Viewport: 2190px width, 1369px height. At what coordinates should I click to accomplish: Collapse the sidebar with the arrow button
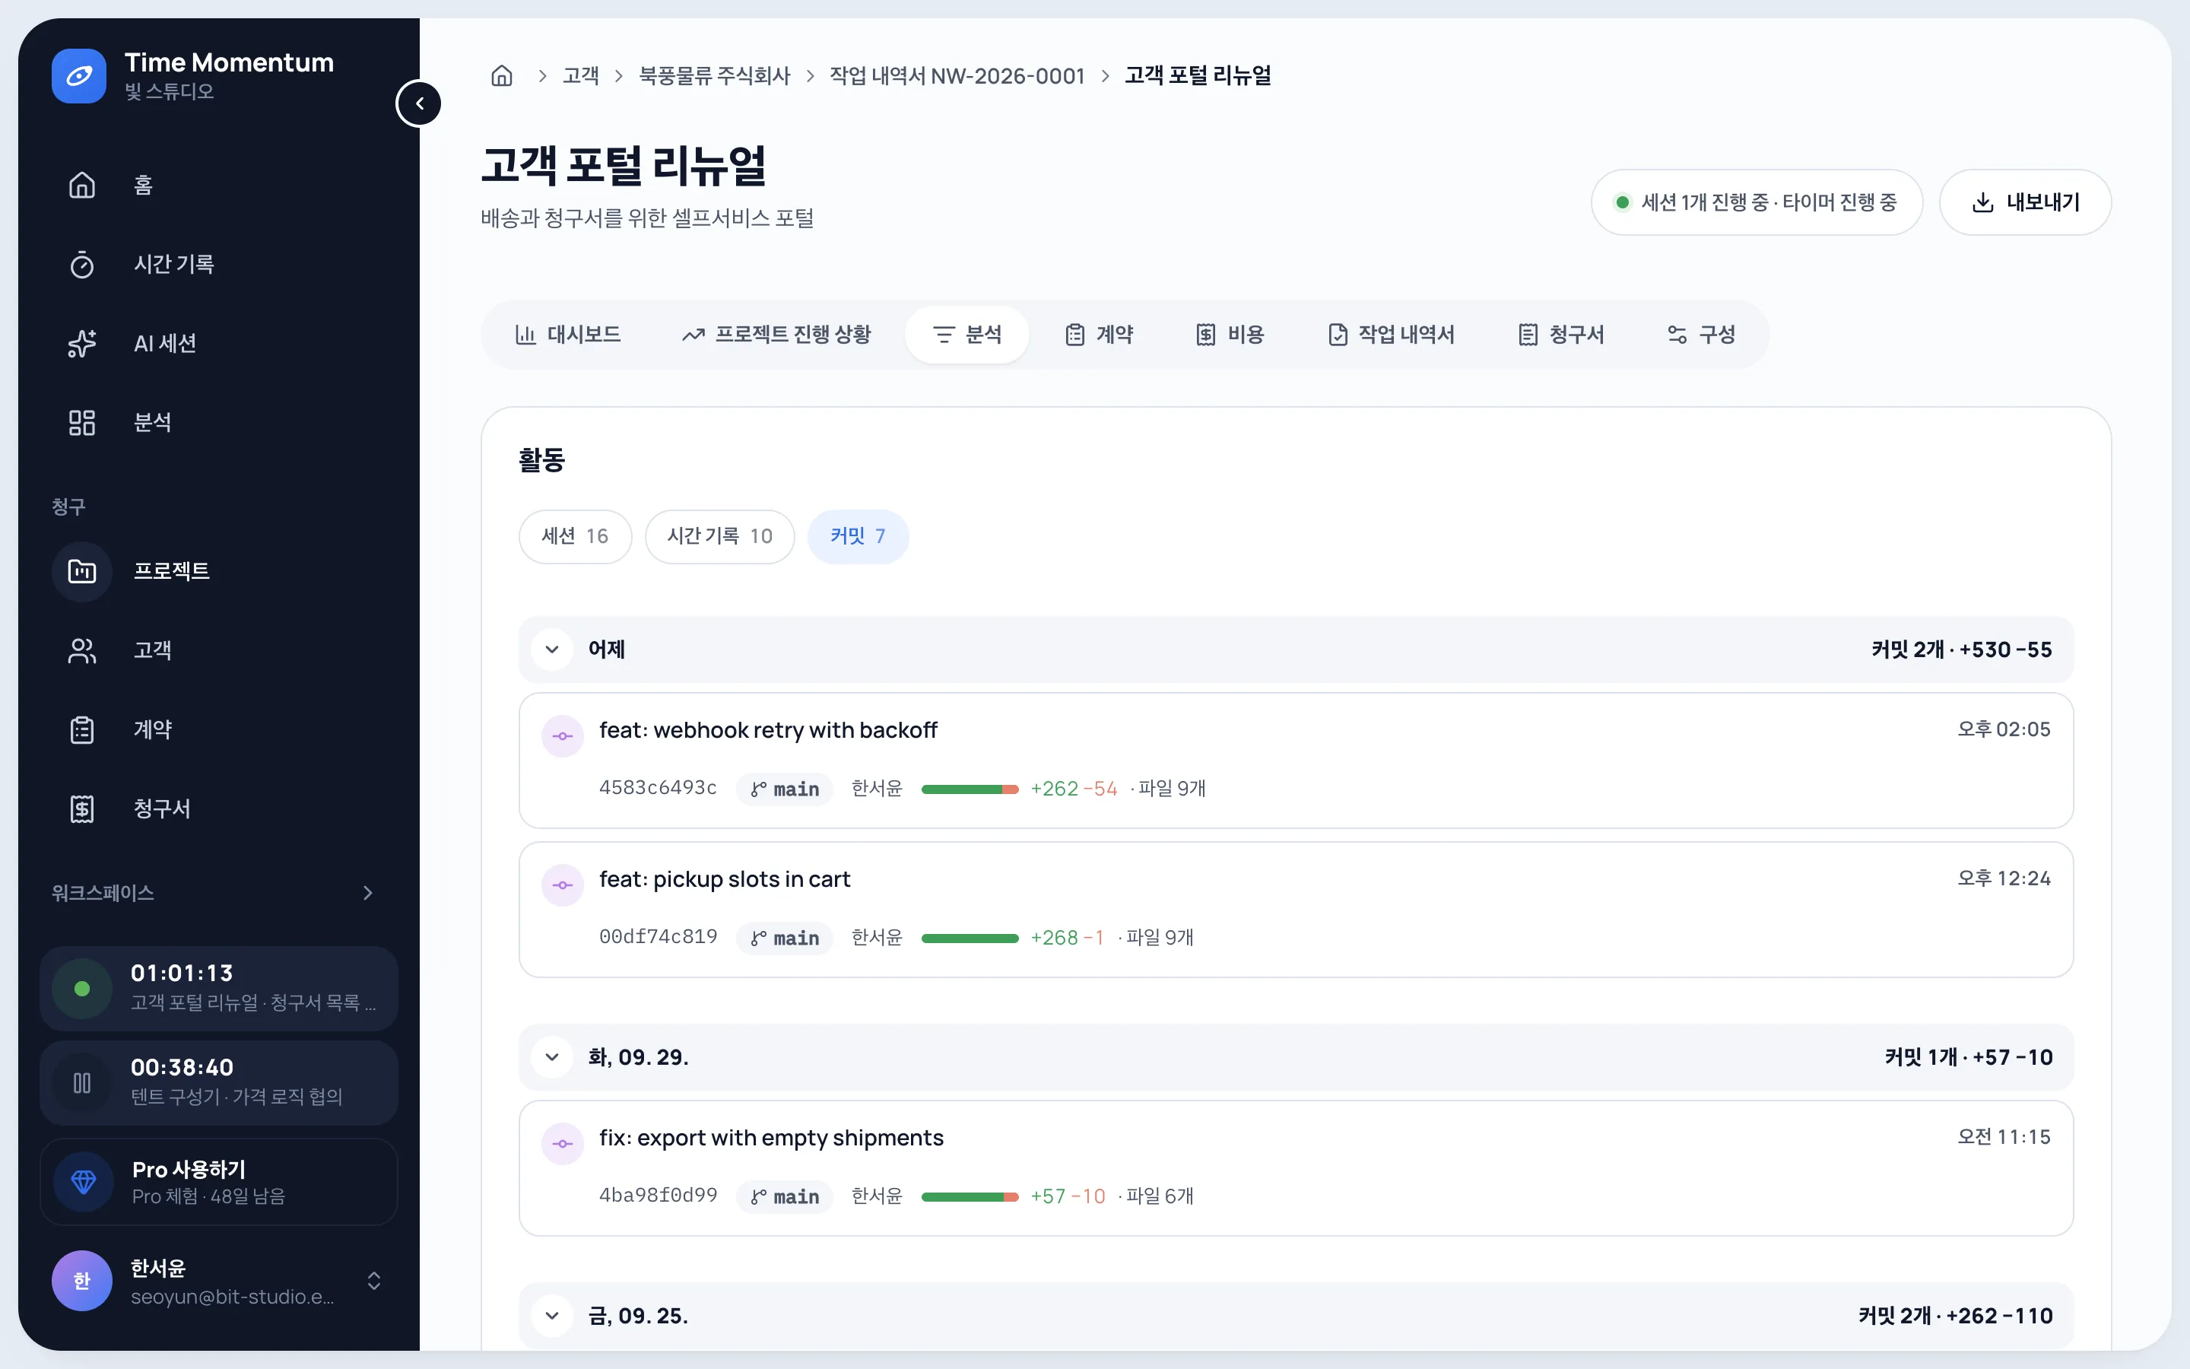click(x=419, y=103)
